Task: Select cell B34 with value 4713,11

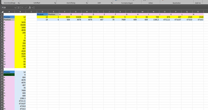Action: click(20, 101)
